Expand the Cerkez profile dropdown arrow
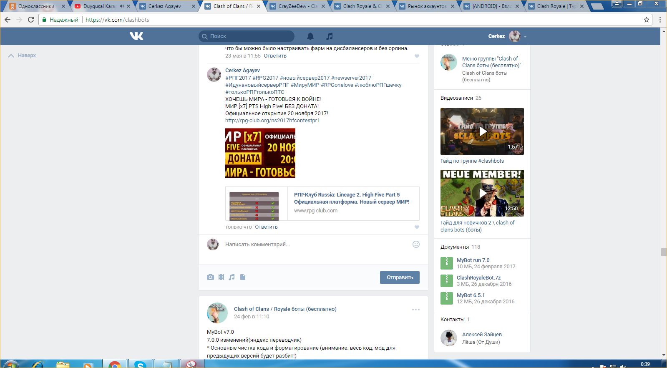 525,37
